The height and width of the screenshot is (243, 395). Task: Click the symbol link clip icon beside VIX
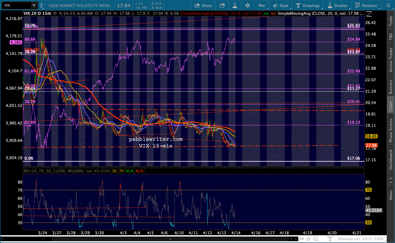(41, 5)
